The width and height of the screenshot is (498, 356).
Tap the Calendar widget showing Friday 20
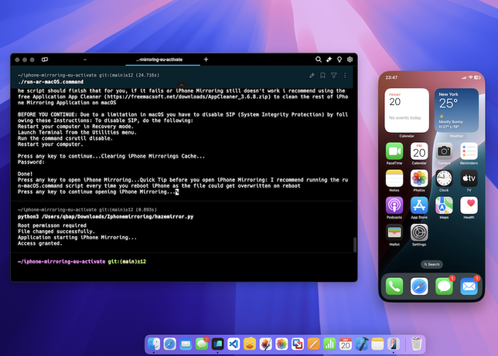click(x=406, y=111)
